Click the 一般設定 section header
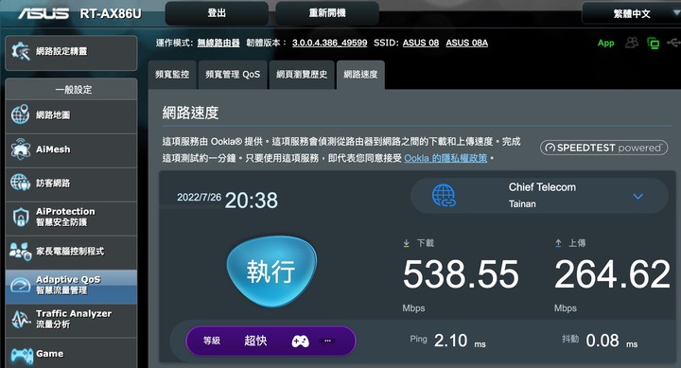The height and width of the screenshot is (368, 681). pos(71,90)
